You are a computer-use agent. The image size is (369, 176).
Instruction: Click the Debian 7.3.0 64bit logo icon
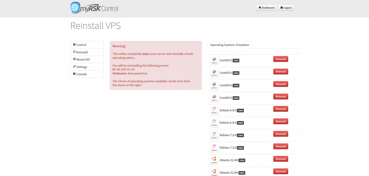214,147
